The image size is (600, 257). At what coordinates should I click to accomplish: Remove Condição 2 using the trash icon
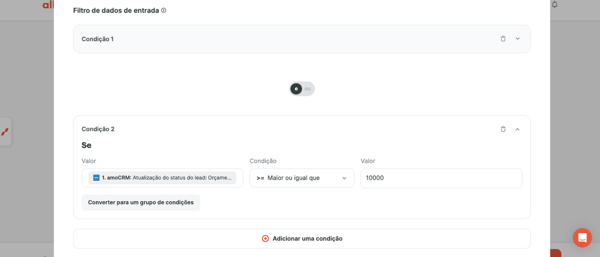point(503,129)
